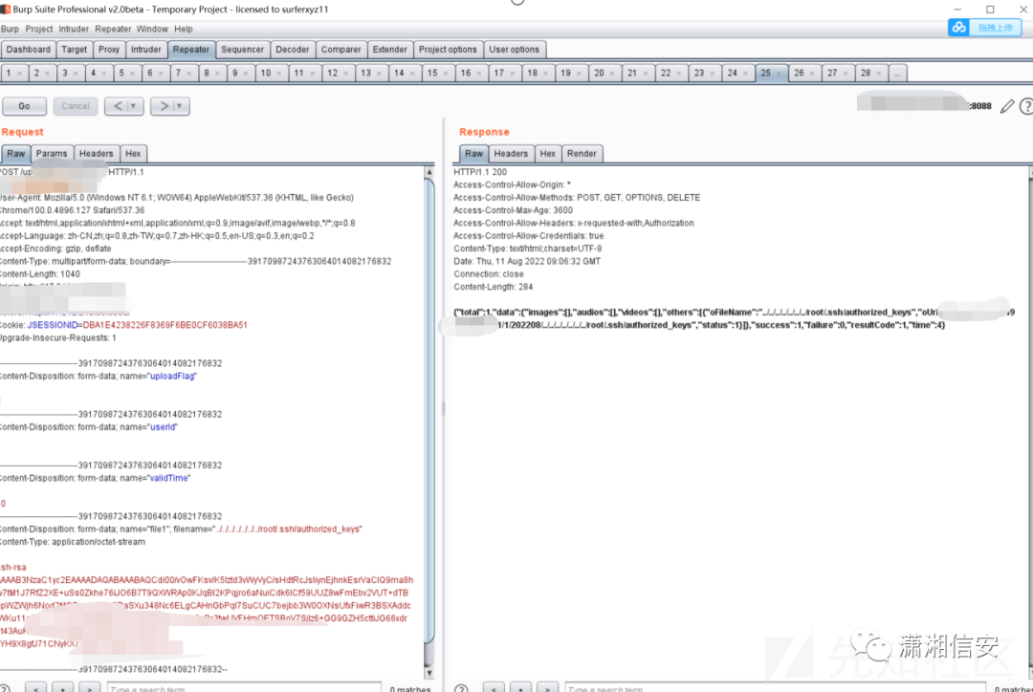Click the response search help icon
This screenshot has width=1033, height=692.
coord(461,688)
